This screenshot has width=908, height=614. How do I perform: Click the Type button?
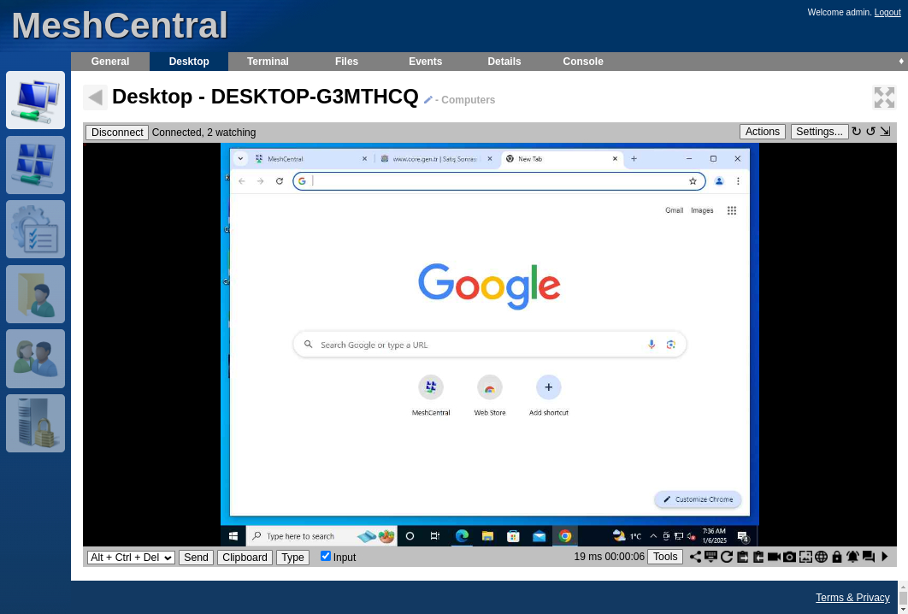(292, 558)
